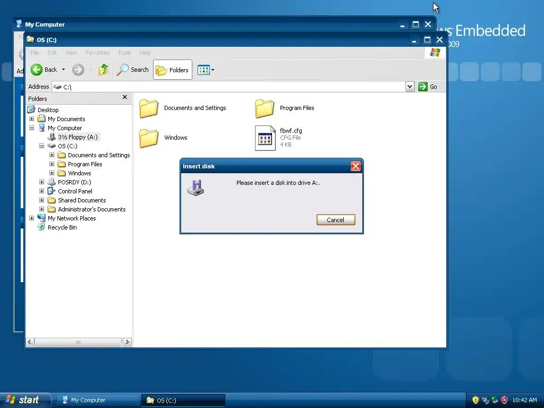Click the Address bar field
Screen dimensions: 544x408
point(228,87)
